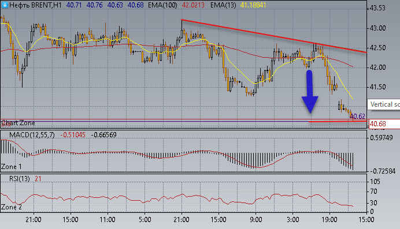Select the Нефть BRENT,H1 chart title
The width and height of the screenshot is (400, 229).
(35, 5)
